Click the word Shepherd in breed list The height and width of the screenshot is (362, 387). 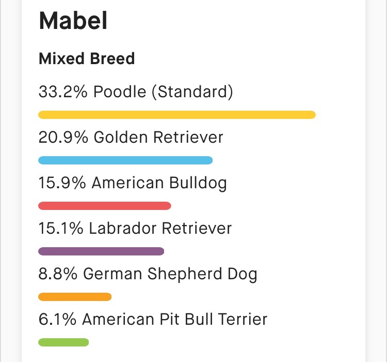coord(185,275)
